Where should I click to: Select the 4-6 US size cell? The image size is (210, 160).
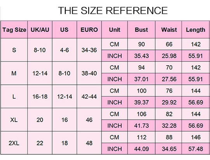[x=65, y=50]
